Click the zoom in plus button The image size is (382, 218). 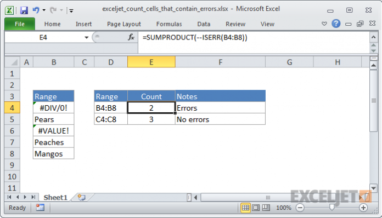coord(363,208)
